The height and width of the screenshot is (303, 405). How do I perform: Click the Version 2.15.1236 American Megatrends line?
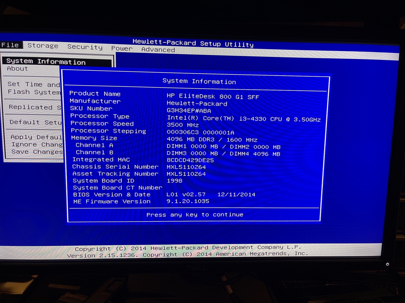point(188,254)
